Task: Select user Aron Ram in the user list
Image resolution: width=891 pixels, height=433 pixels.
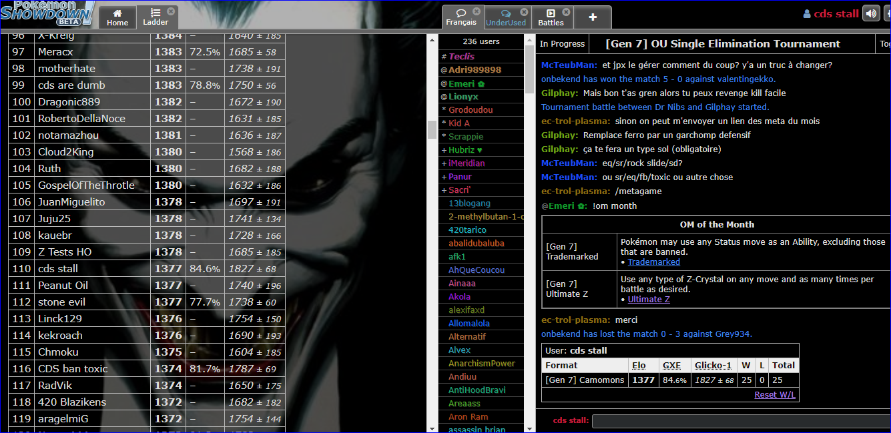Action: click(481, 417)
